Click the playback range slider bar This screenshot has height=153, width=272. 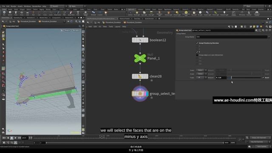[x=135, y=143]
